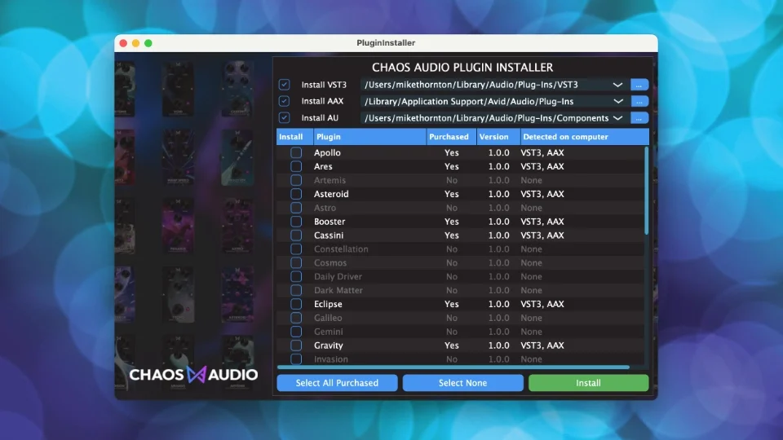Toggle the Install VST3 checkbox

[x=284, y=85]
